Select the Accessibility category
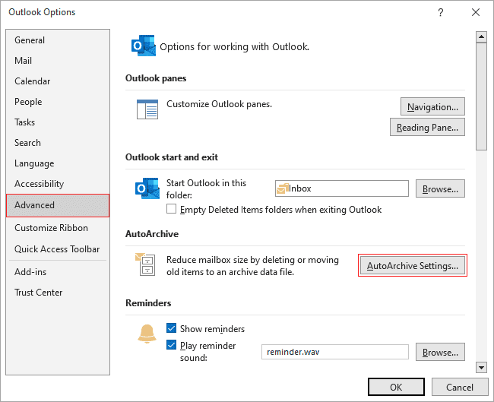This screenshot has height=402, width=494. [x=58, y=184]
